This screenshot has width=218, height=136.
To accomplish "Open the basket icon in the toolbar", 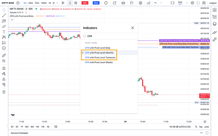I will 123,3.
